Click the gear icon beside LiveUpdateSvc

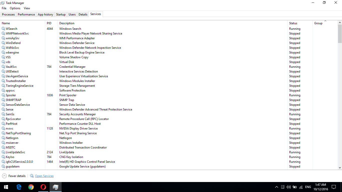(3, 152)
